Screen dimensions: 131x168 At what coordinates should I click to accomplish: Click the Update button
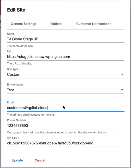coord(17,160)
